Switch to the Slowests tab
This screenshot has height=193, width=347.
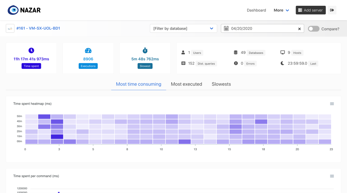[x=221, y=84]
